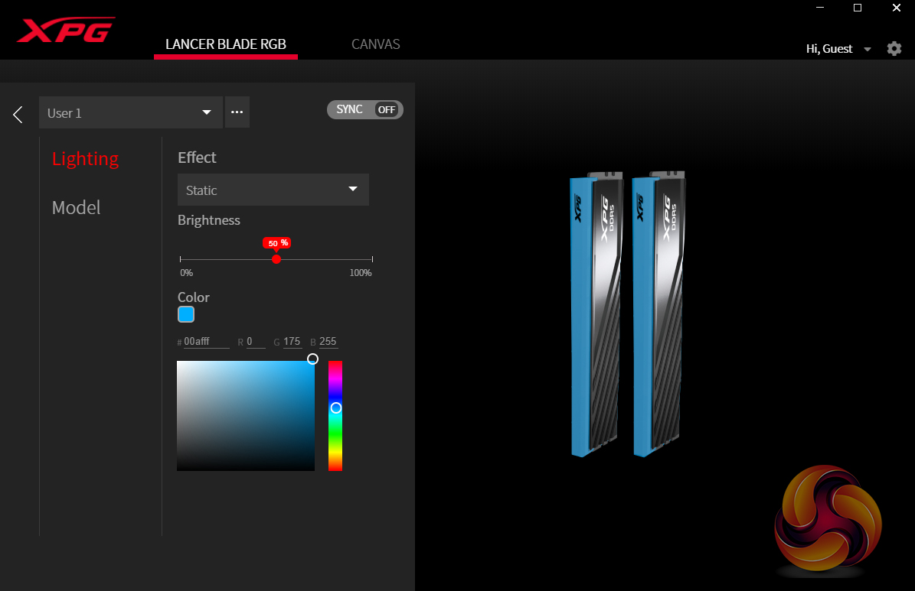Select the Lighting section
This screenshot has height=591, width=915.
pyautogui.click(x=85, y=158)
